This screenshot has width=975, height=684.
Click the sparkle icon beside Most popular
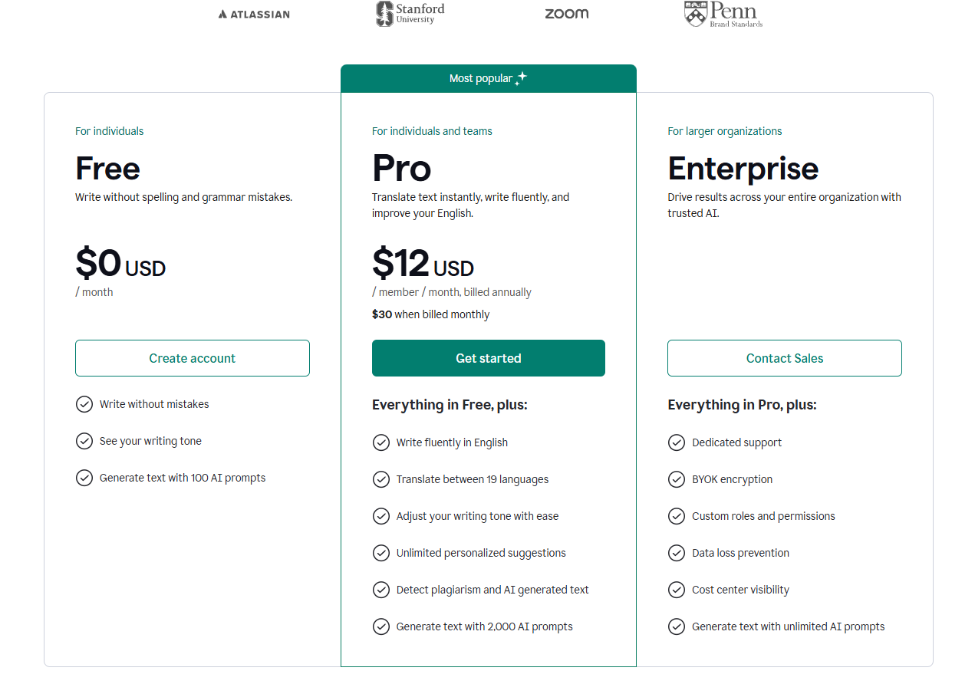(x=521, y=78)
